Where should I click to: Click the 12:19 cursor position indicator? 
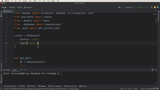(122, 89)
